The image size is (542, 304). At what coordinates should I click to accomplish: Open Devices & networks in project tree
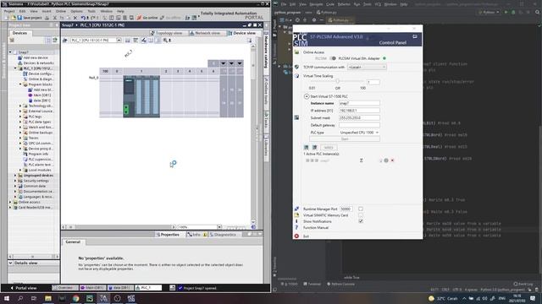pos(36,63)
